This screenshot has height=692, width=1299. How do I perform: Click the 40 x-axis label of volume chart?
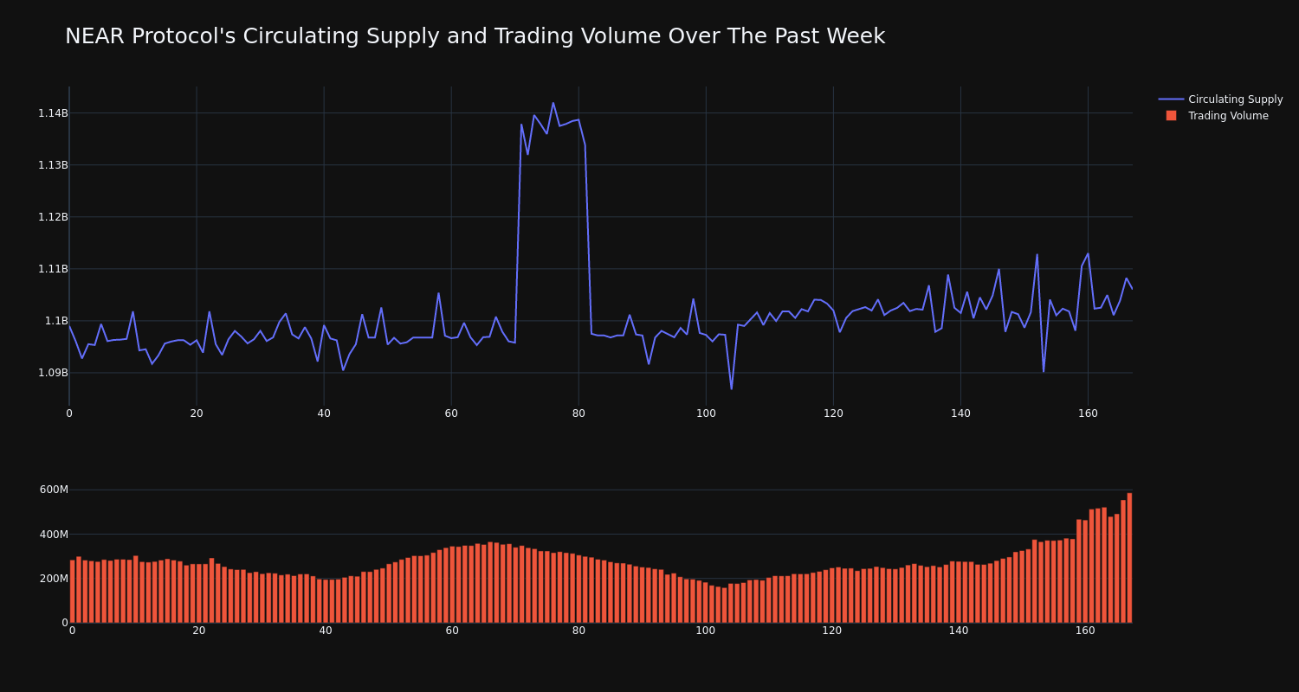pos(326,631)
